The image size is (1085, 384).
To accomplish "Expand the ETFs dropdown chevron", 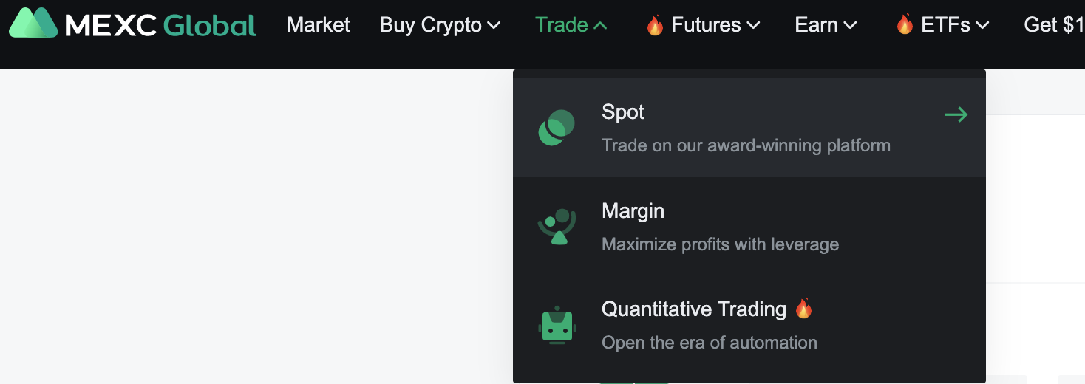I will (x=982, y=25).
